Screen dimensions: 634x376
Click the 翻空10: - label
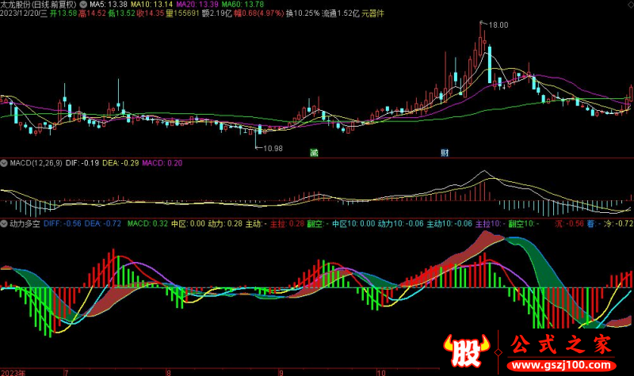[x=524, y=224]
